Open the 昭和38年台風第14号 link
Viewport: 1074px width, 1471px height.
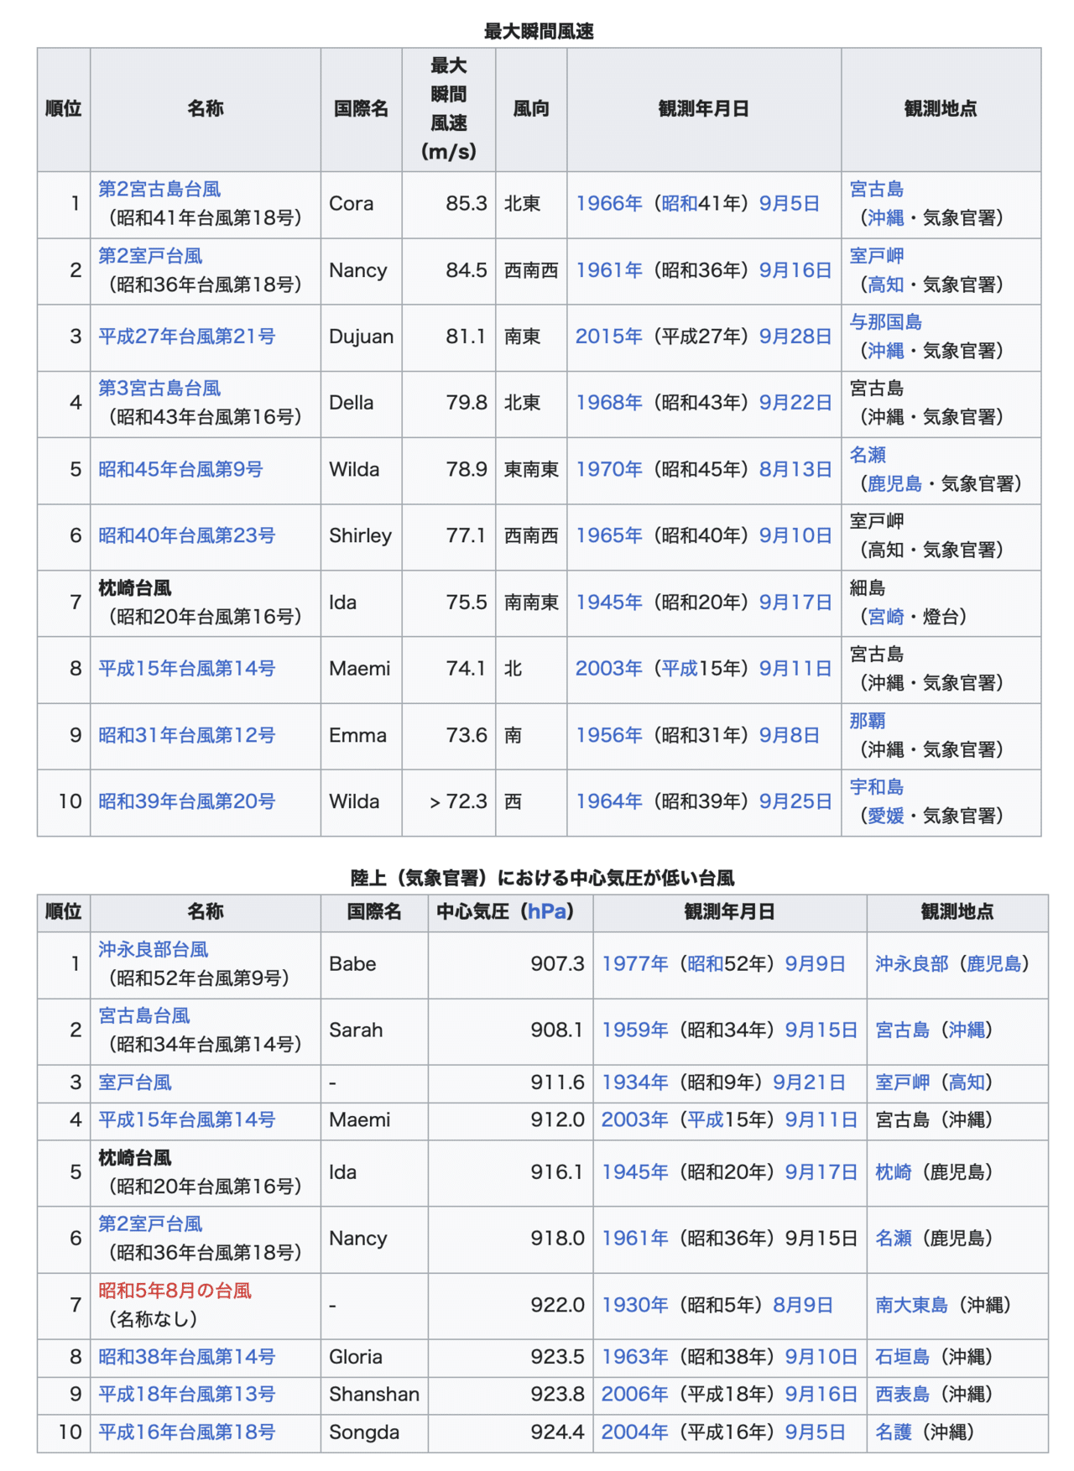pos(186,1357)
